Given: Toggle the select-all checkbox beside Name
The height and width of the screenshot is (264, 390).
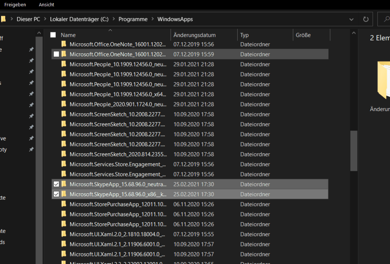Looking at the screenshot, I should (53, 35).
